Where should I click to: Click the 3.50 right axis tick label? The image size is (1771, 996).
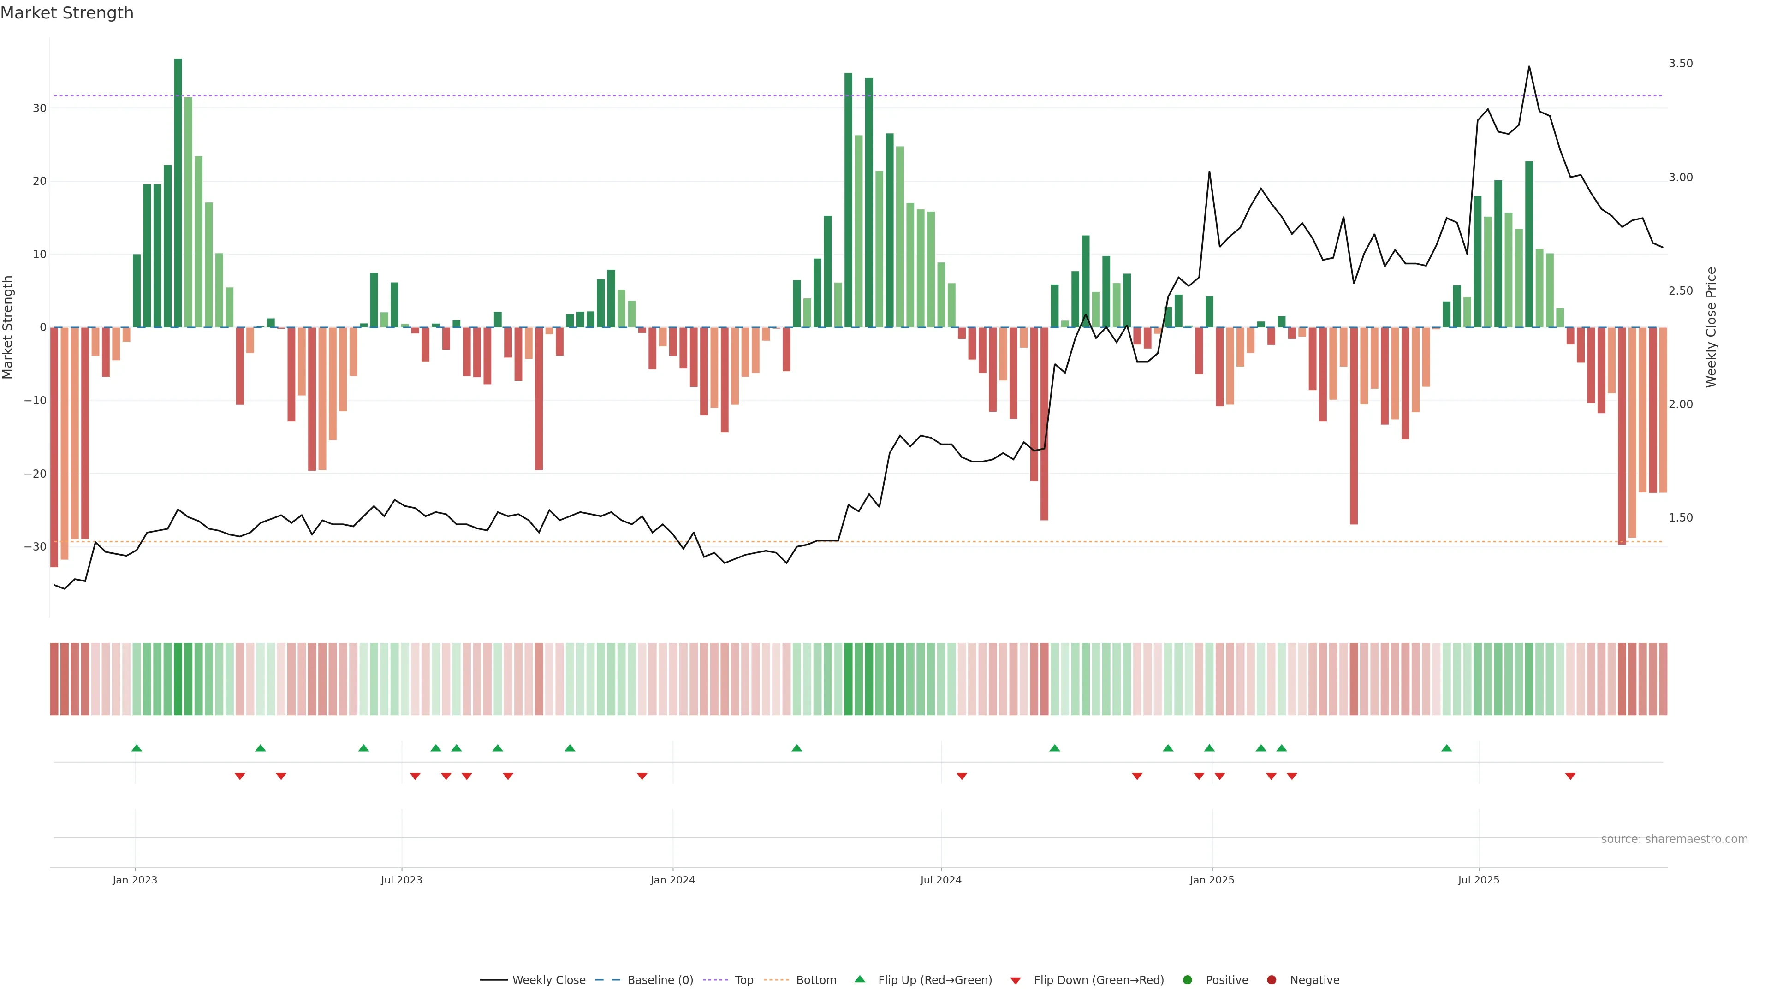click(x=1680, y=63)
